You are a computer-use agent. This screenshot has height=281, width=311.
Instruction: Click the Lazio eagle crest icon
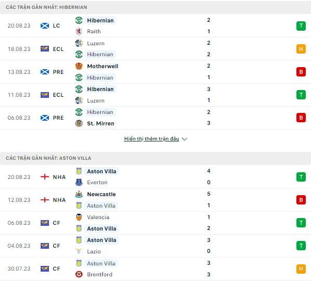click(x=79, y=251)
